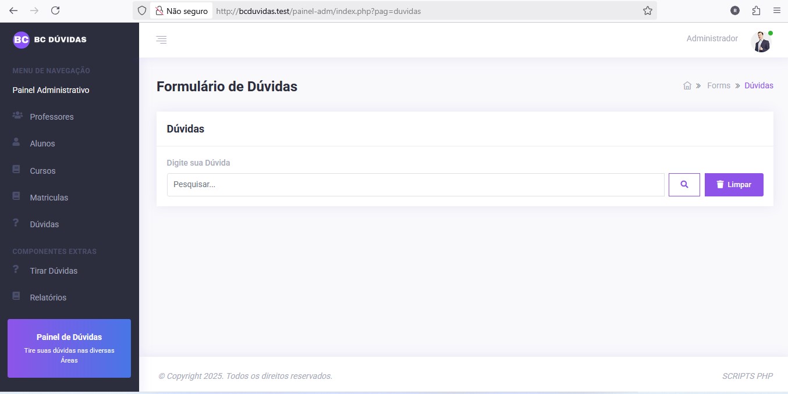This screenshot has height=394, width=788.
Task: Open Professores in the sidebar
Action: coord(52,117)
